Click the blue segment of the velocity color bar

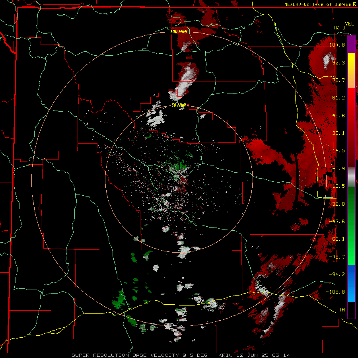(x=351, y=284)
